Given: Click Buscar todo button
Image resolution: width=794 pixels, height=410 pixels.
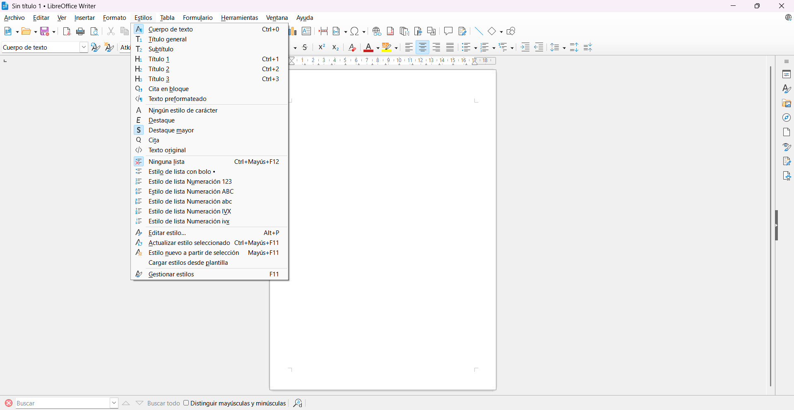Looking at the screenshot, I should pyautogui.click(x=164, y=403).
